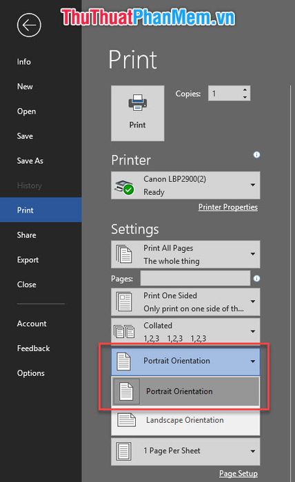Screen dimensions: 295x482
Task: Click the printer icon Print button
Action: click(x=137, y=113)
